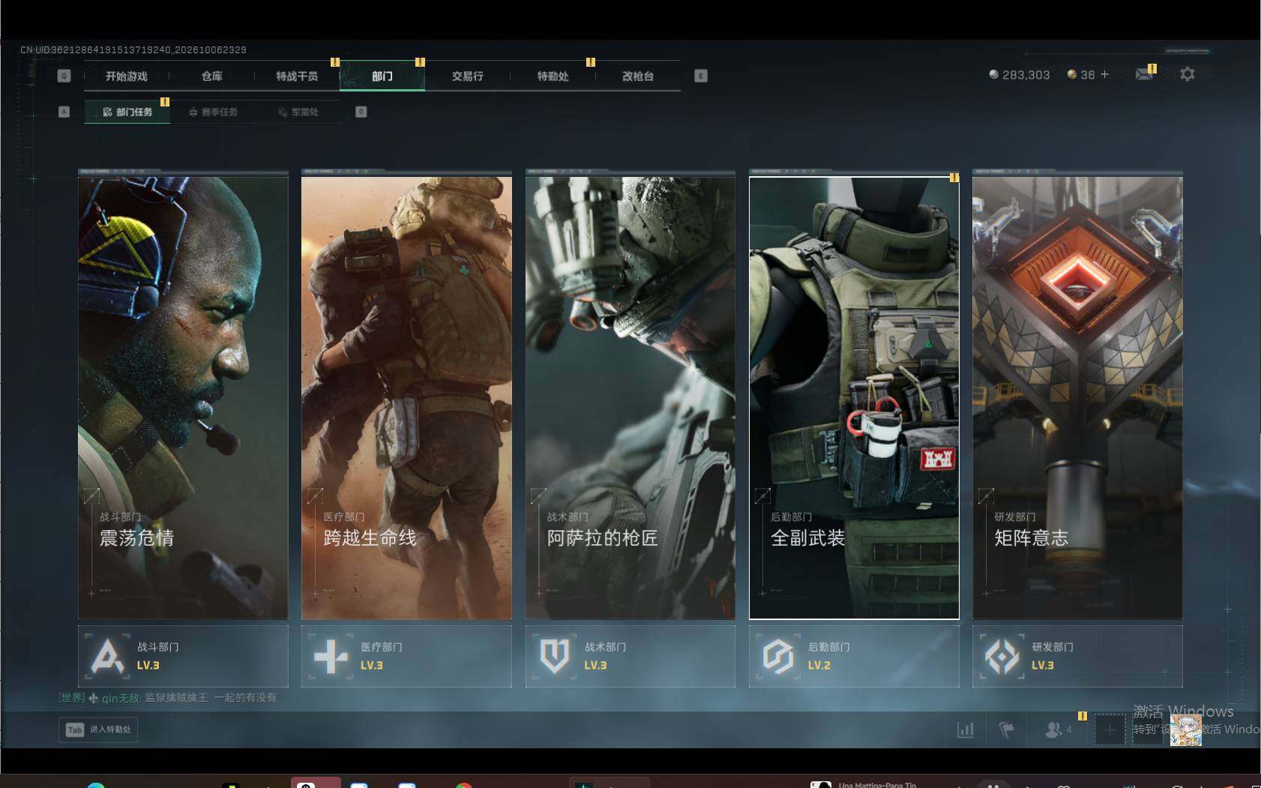Open the settings gear icon

coord(1187,74)
